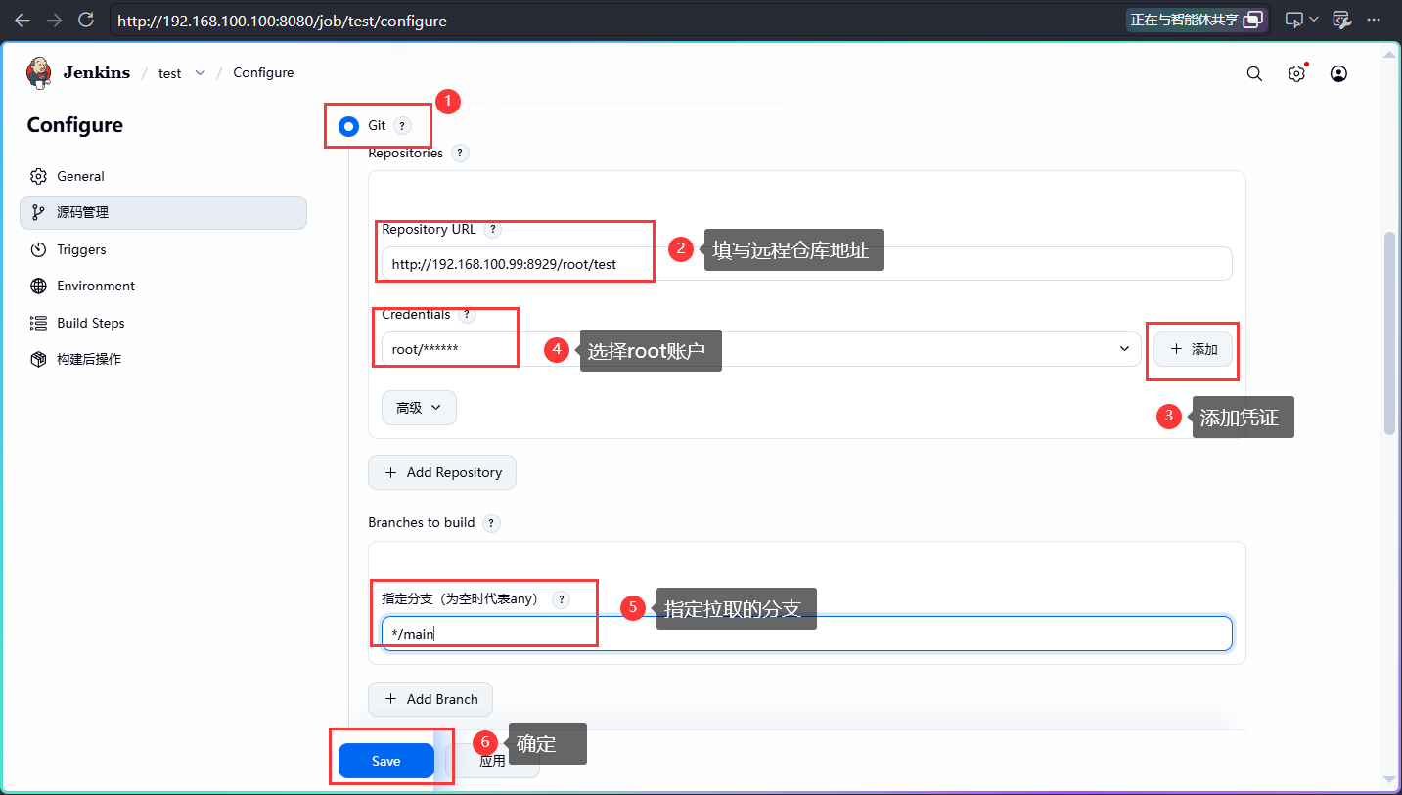
Task: Show help for Branches to build
Action: pyautogui.click(x=491, y=523)
